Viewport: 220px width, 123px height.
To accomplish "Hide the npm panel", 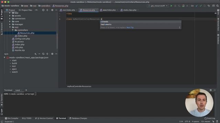I will click(56, 54).
